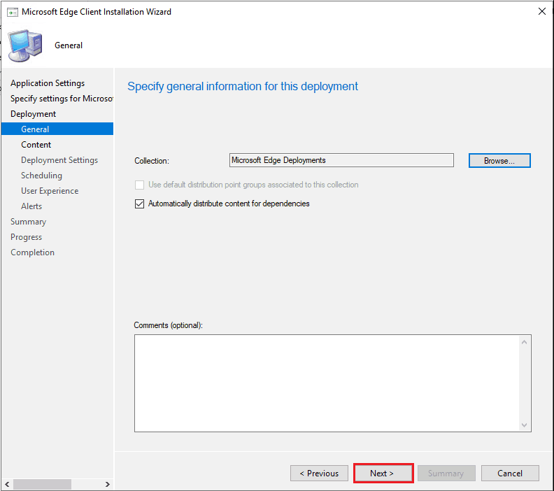Viewport: 554px width, 491px height.
Task: Click sidebar horizontal scroll right arrow
Action: pyautogui.click(x=108, y=484)
